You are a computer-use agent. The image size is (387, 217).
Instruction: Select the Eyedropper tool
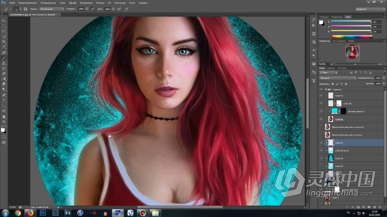4,47
